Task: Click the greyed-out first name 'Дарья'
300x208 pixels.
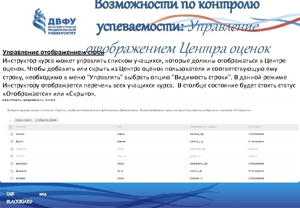Action: point(120,149)
